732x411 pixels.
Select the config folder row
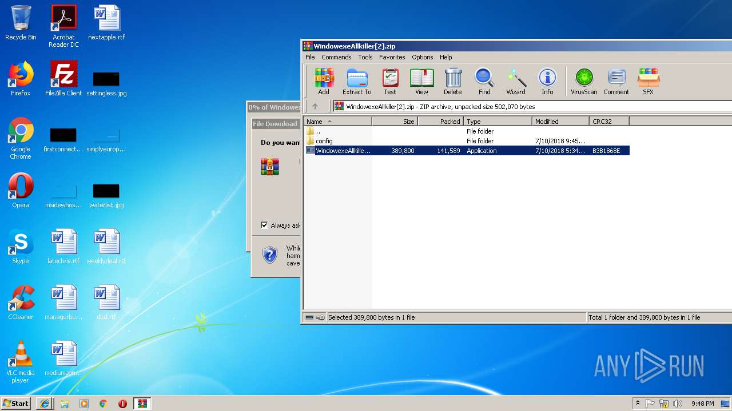click(467, 141)
